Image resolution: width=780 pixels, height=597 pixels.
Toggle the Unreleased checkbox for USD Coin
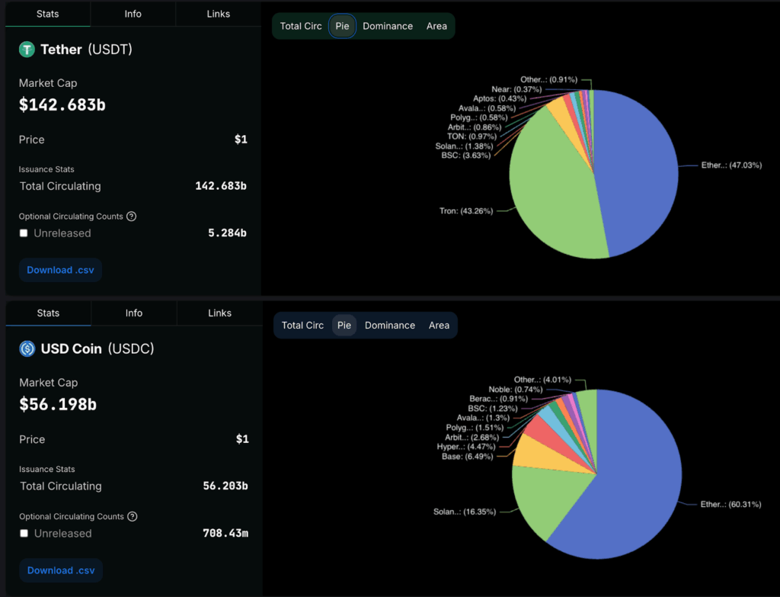[24, 534]
